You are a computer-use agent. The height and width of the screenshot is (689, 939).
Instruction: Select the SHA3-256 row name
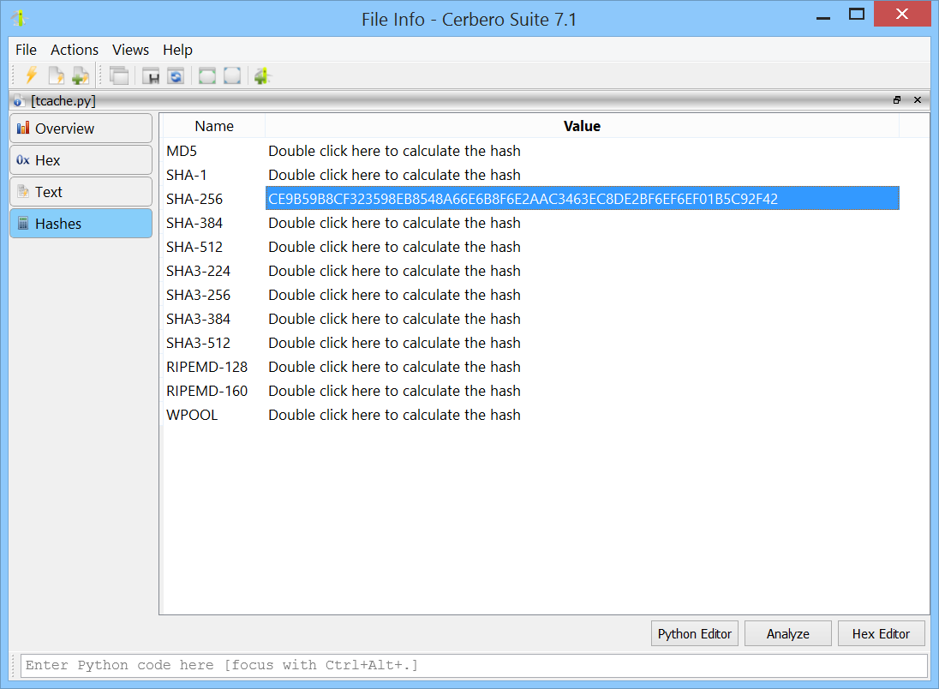198,295
